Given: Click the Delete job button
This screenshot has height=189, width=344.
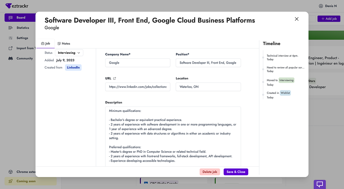Looking at the screenshot, I should coord(210,172).
